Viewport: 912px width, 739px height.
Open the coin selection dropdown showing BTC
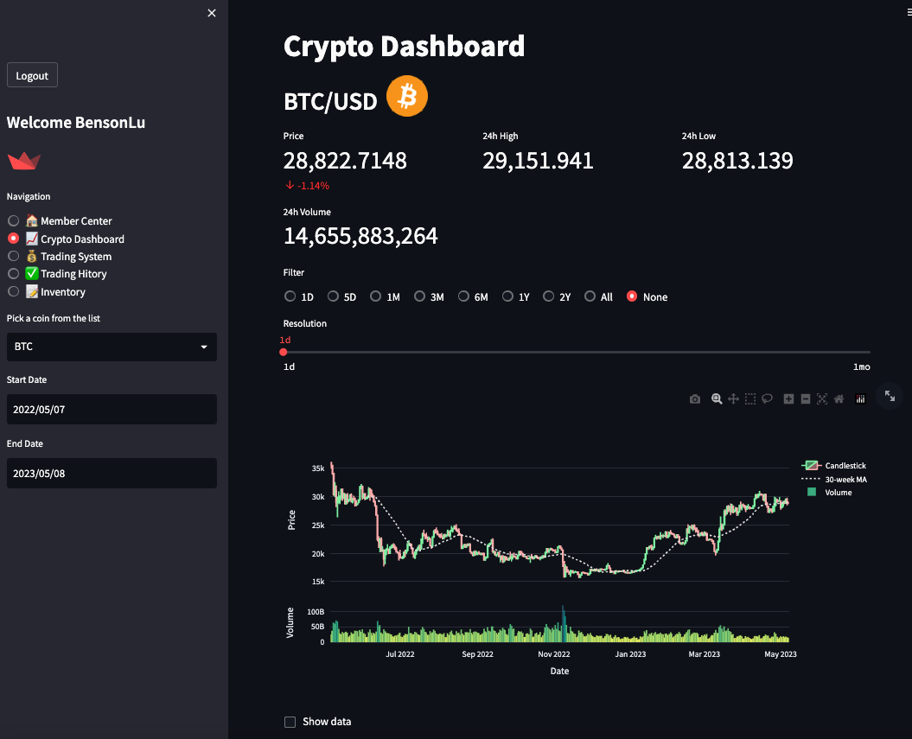pos(112,347)
